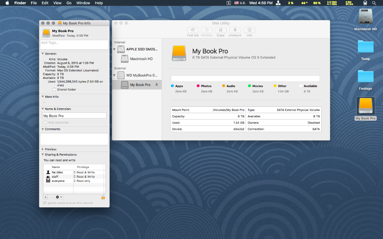
Task: Change staff privilege dropdown
Action: click(x=84, y=177)
